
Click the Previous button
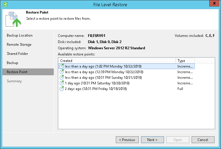[127, 140]
